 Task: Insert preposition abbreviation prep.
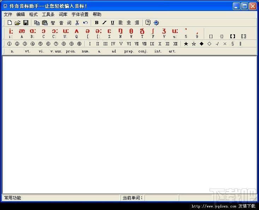129,51
